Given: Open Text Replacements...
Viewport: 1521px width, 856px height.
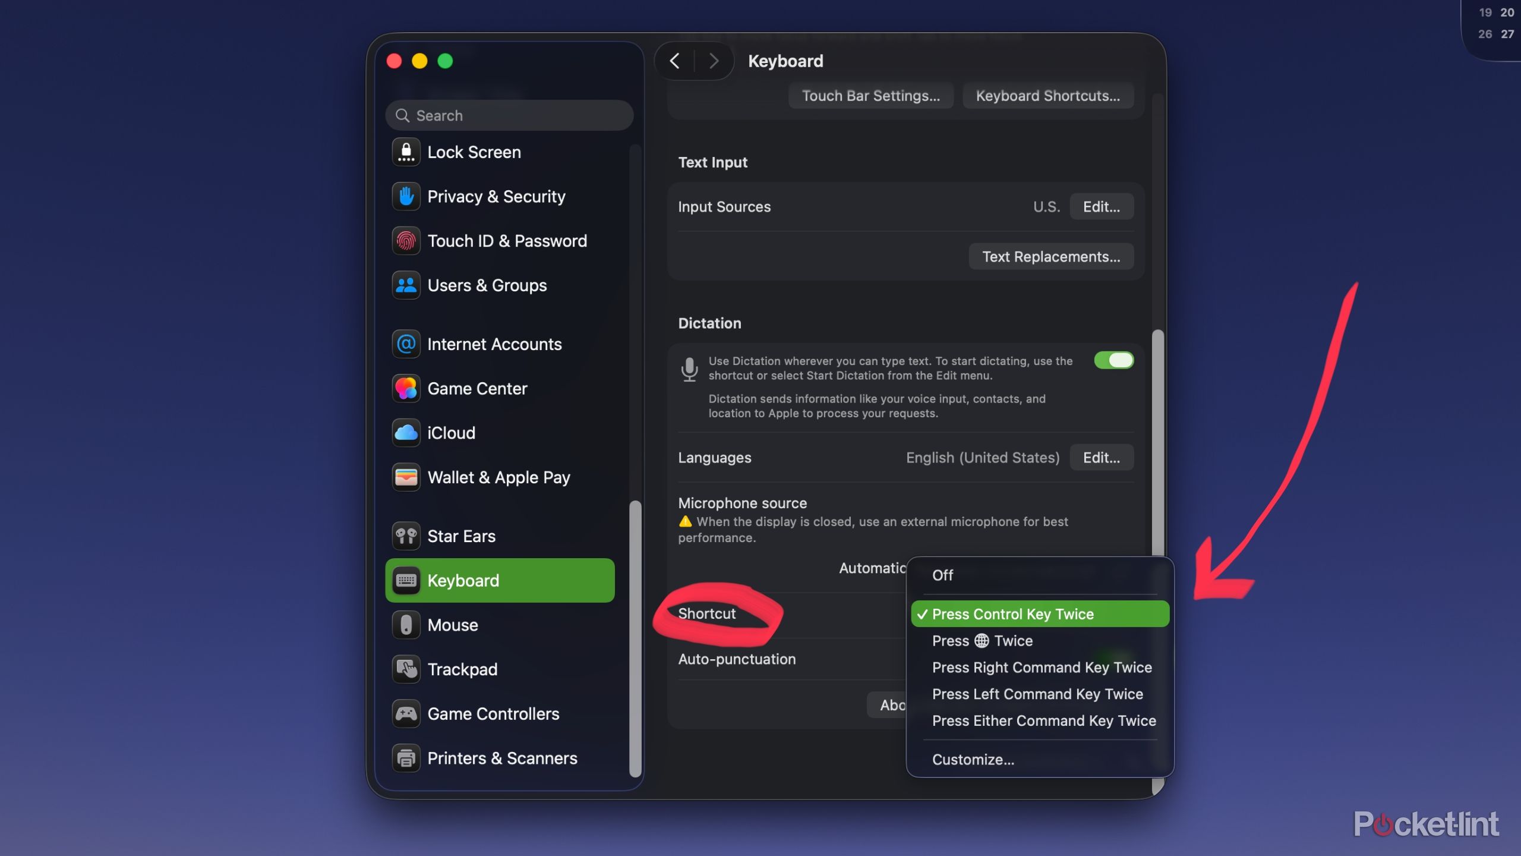Looking at the screenshot, I should coord(1051,257).
